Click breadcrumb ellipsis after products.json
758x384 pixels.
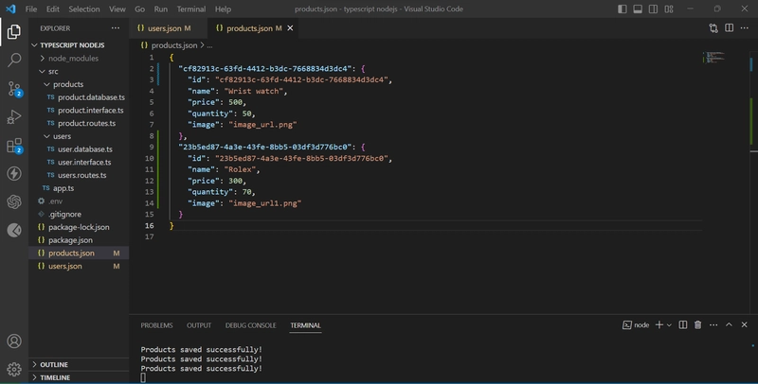209,45
